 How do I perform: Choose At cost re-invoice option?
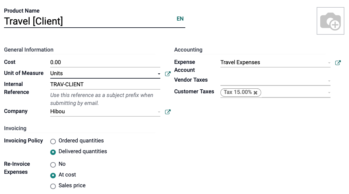[x=53, y=176]
